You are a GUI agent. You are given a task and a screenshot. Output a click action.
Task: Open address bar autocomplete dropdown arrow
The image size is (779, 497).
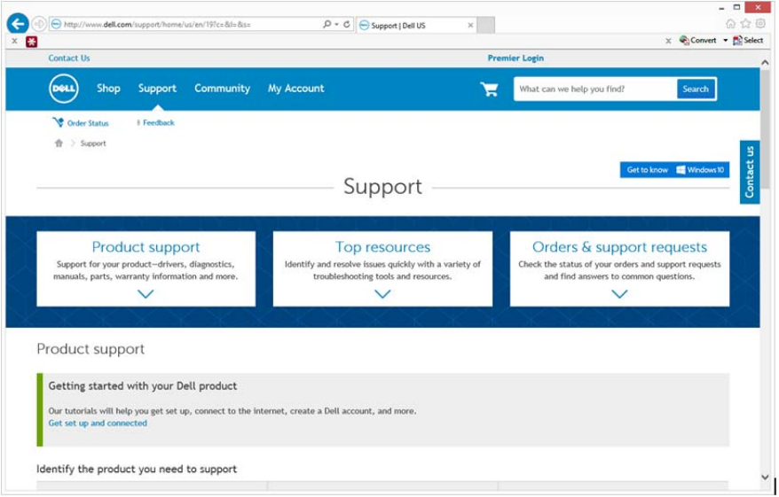(337, 24)
